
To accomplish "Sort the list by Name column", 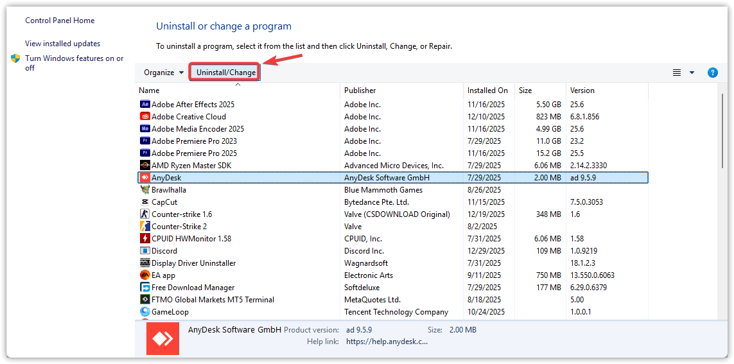I will (149, 91).
